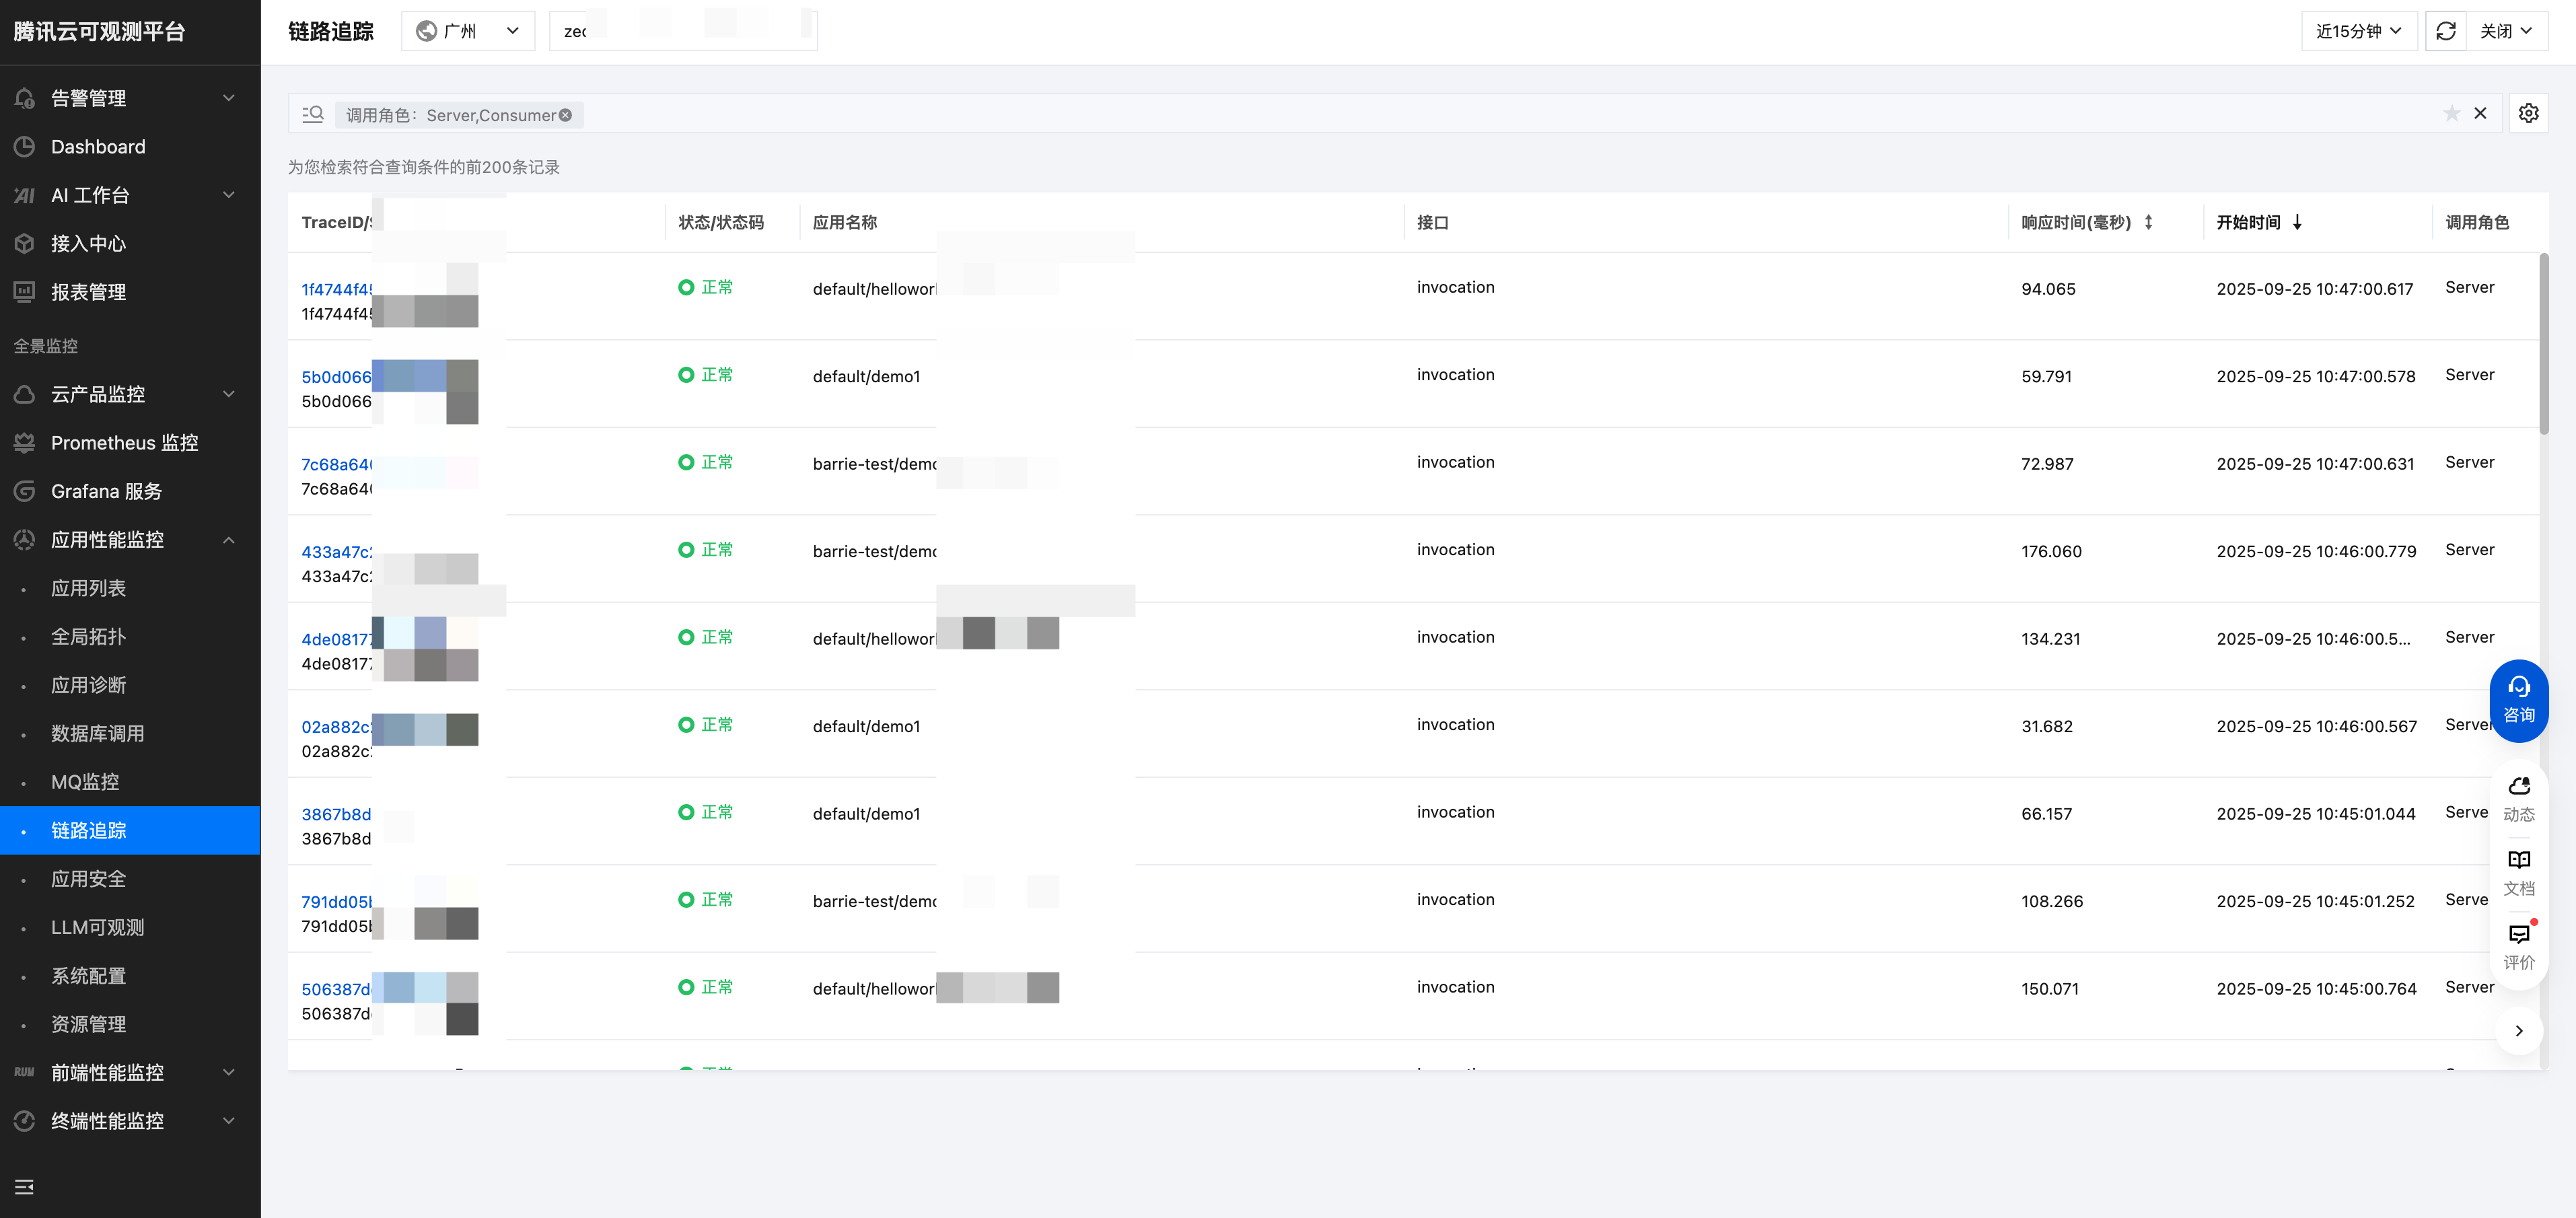
Task: Open the 广州 region dropdown
Action: (468, 31)
